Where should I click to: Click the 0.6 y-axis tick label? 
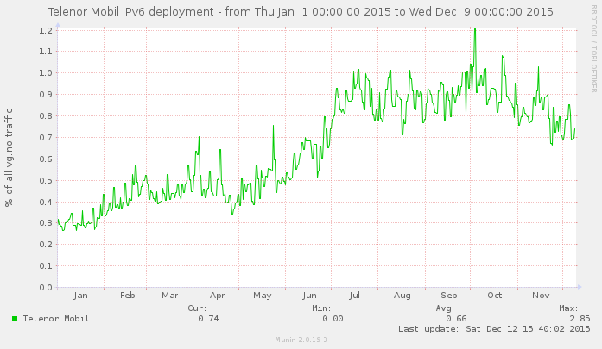coord(46,159)
